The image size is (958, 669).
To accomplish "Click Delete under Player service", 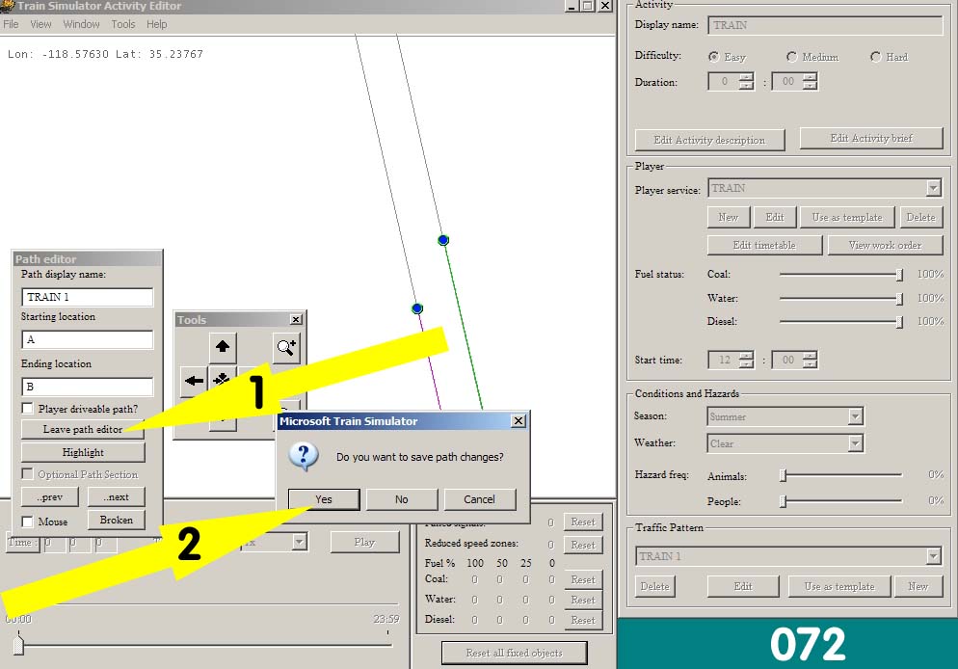I will click(x=920, y=217).
